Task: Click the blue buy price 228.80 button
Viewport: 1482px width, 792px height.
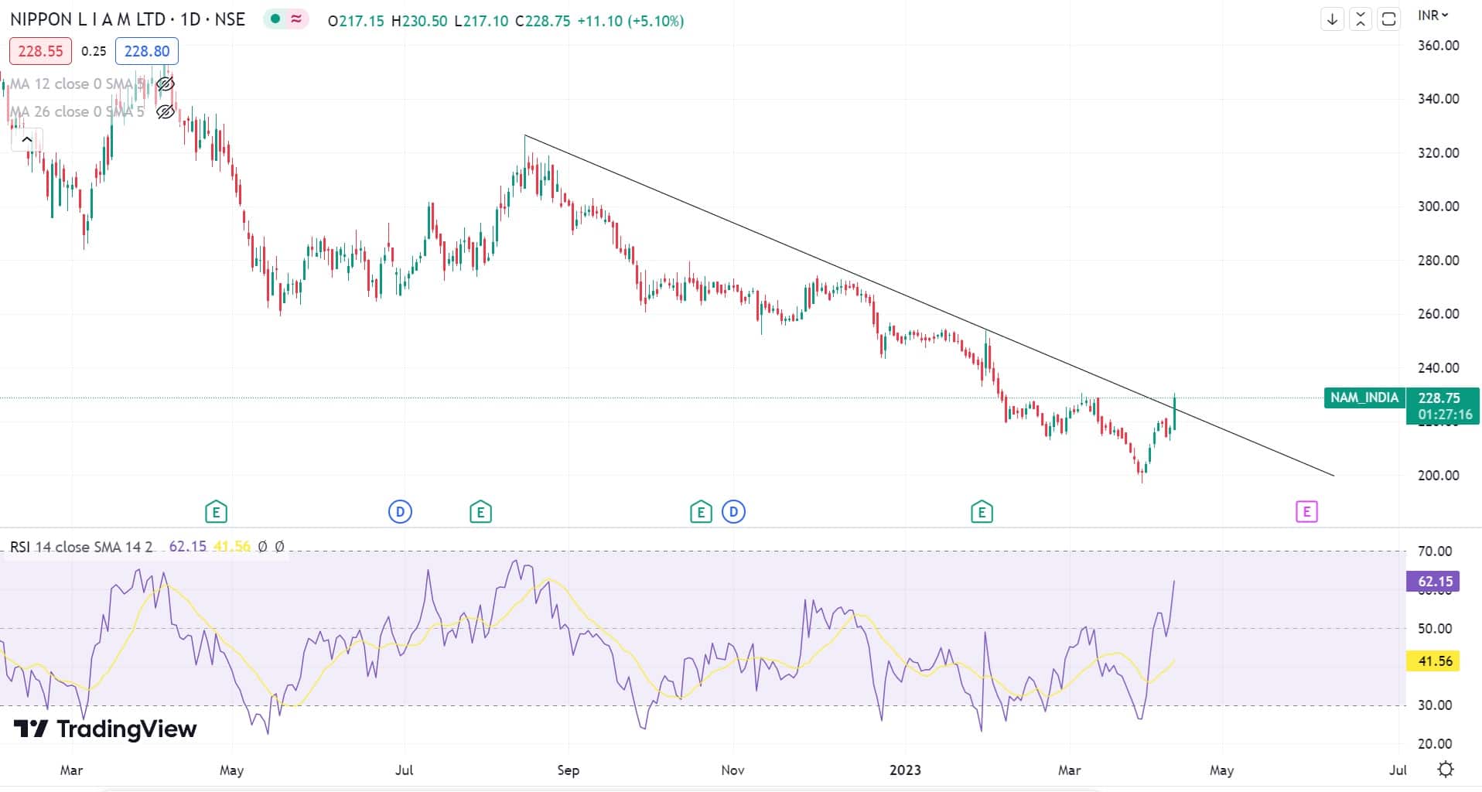Action: [x=147, y=51]
